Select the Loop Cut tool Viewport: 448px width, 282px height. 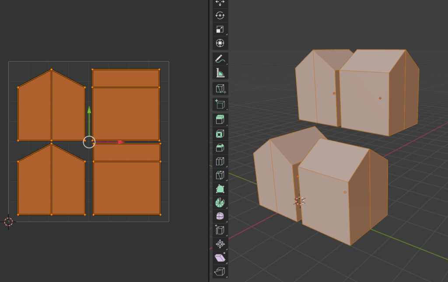tap(220, 161)
